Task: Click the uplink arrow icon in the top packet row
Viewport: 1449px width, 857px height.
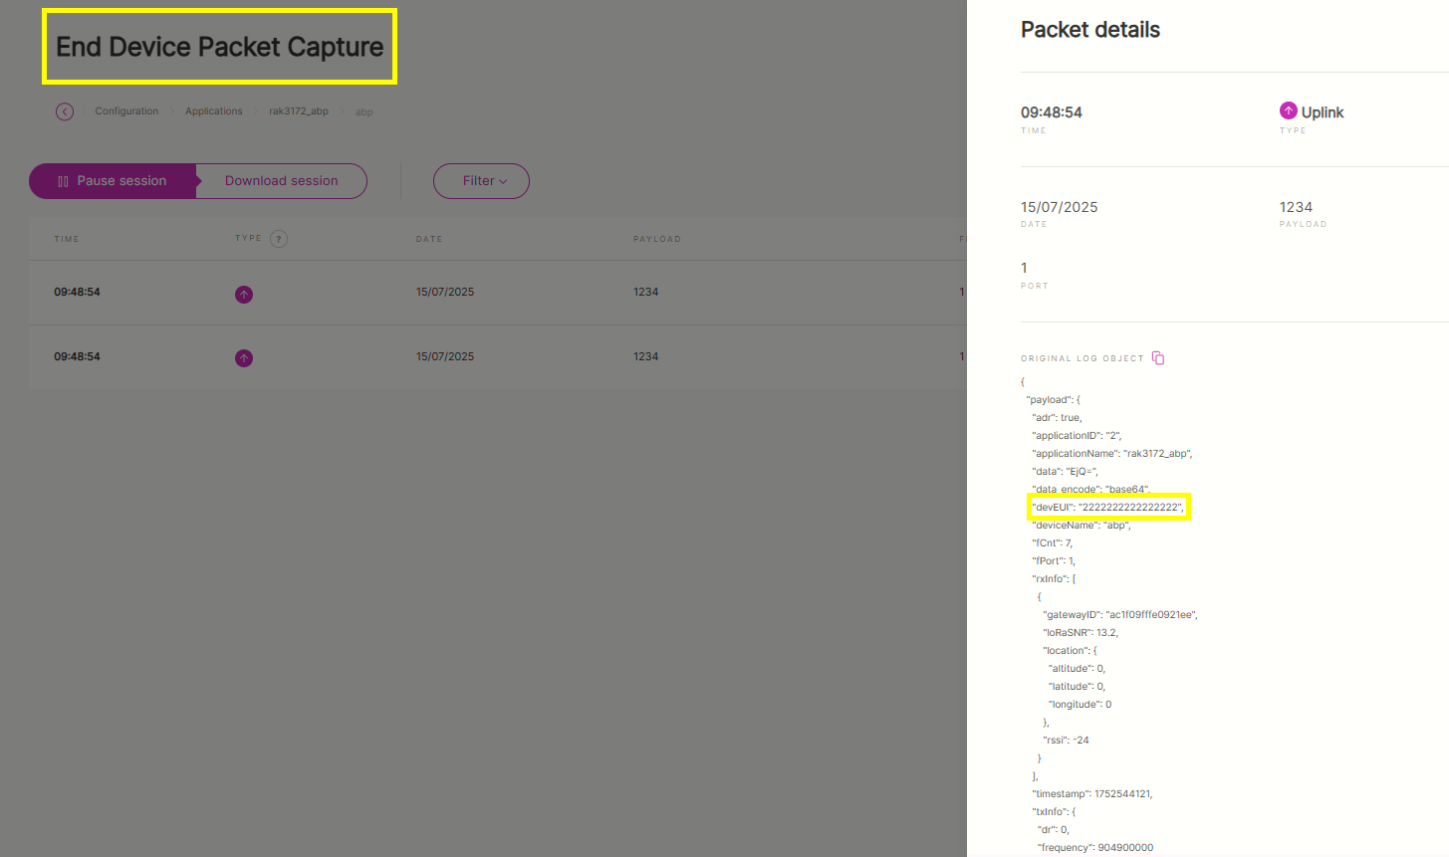Action: 244,295
